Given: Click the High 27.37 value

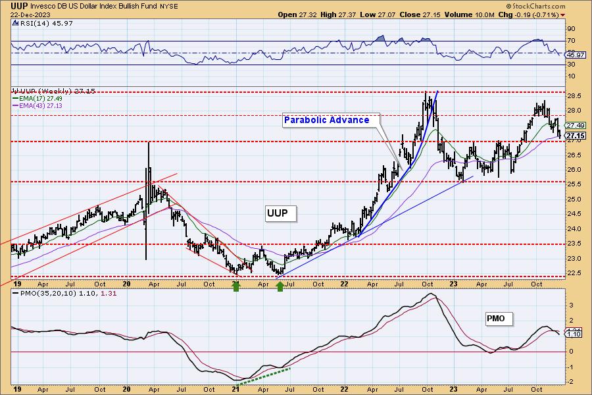Looking at the screenshot, I should click(338, 14).
